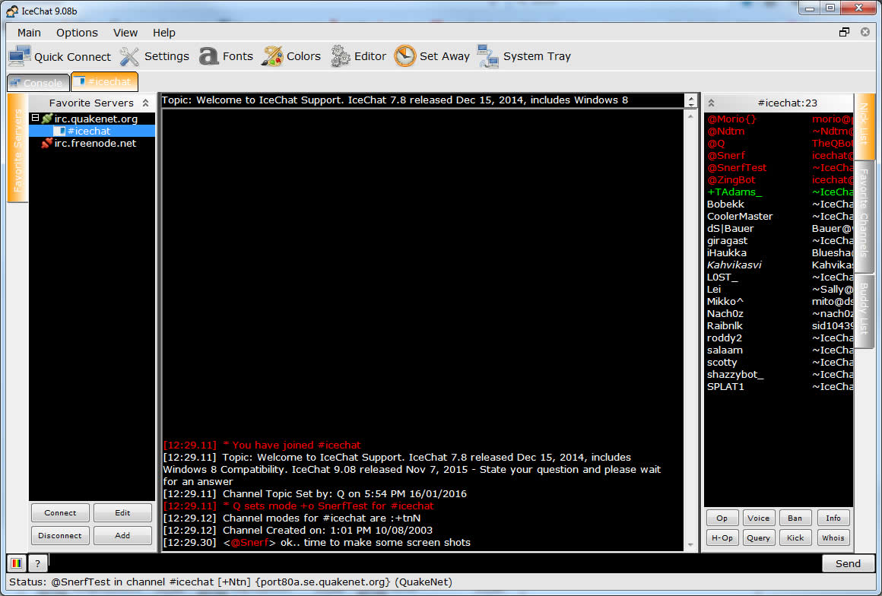Screen dimensions: 882x596
Task: Click the Query button
Action: [x=758, y=538]
